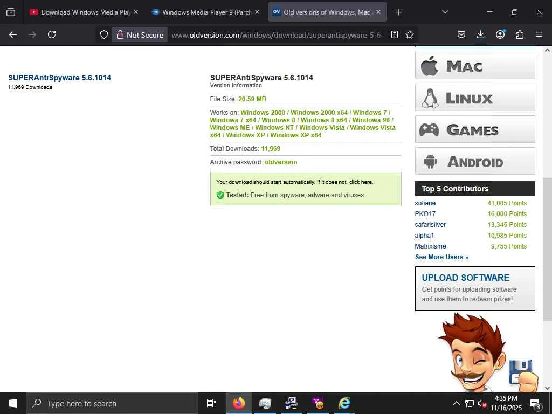
Task: Open the Windows Start menu
Action: click(x=13, y=403)
